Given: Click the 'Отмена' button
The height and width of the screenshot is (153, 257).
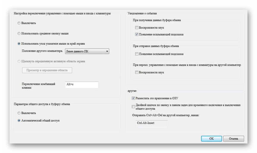Looking at the screenshot, I should tap(233, 138).
